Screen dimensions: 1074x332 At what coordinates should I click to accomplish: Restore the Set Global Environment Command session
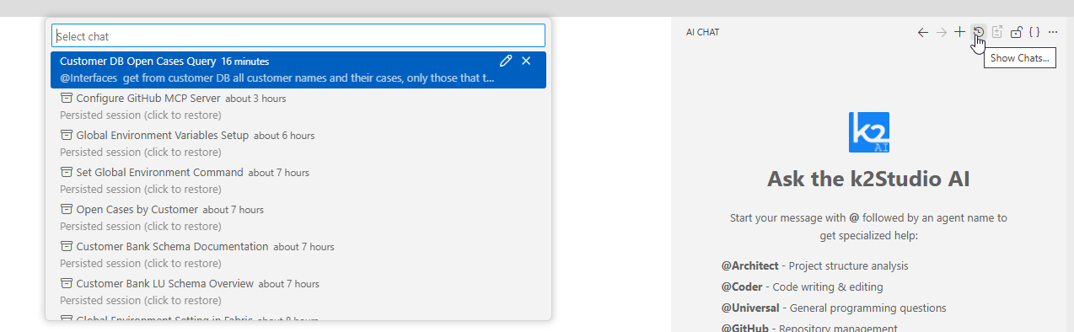coord(298,180)
